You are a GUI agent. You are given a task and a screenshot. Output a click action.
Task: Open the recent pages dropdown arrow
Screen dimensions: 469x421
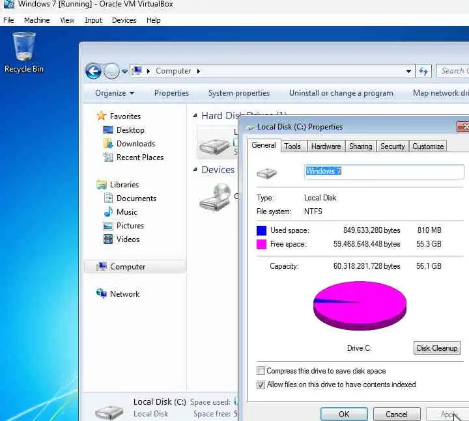pyautogui.click(x=124, y=72)
